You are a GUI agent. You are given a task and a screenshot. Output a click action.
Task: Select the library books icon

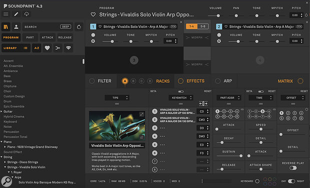point(6,27)
